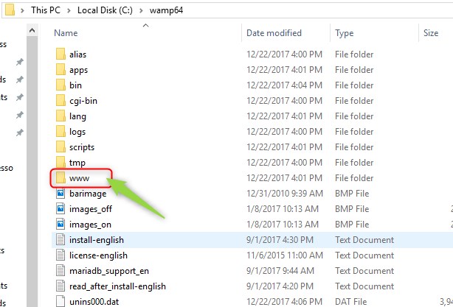The height and width of the screenshot is (307, 453).
Task: Click the www folder icon
Action: [x=60, y=178]
